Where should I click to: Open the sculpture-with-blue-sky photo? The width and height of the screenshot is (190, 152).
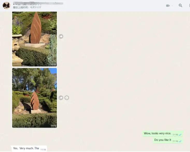point(34,98)
